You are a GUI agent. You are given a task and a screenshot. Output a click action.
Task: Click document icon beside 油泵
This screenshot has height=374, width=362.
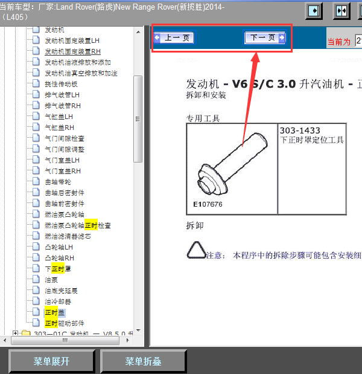pos(36,279)
